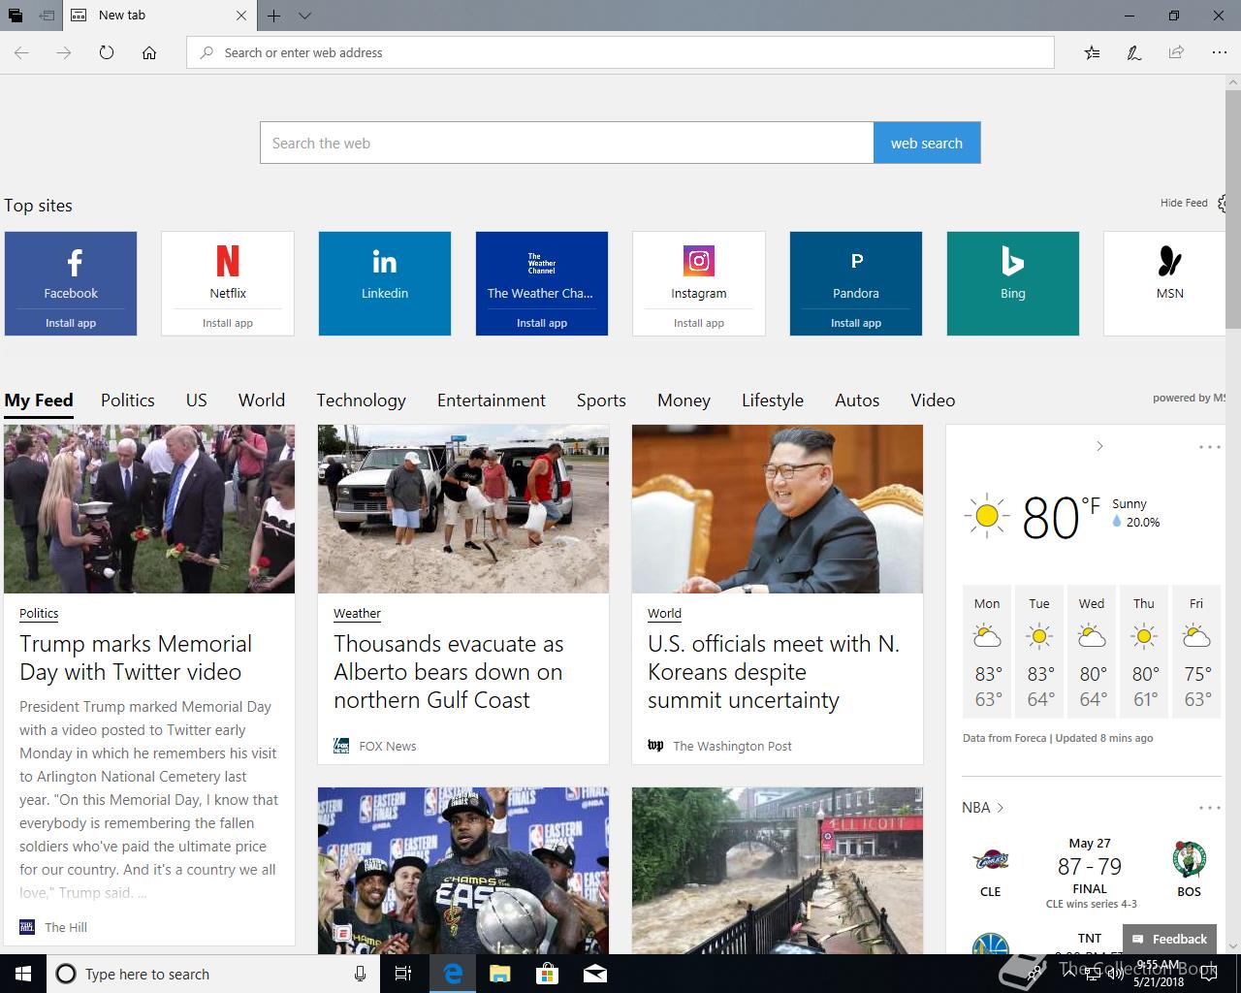Install the Instagram app

point(699,323)
